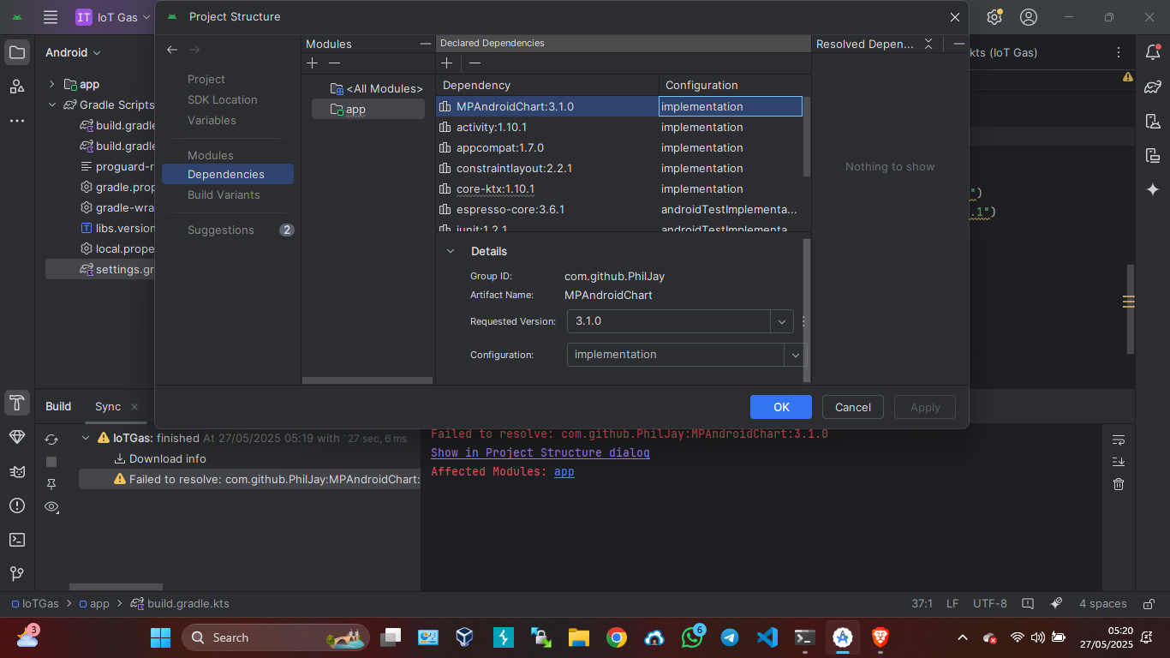Click the Modules panel horizontal scrollbar
The height and width of the screenshot is (658, 1170).
[367, 380]
